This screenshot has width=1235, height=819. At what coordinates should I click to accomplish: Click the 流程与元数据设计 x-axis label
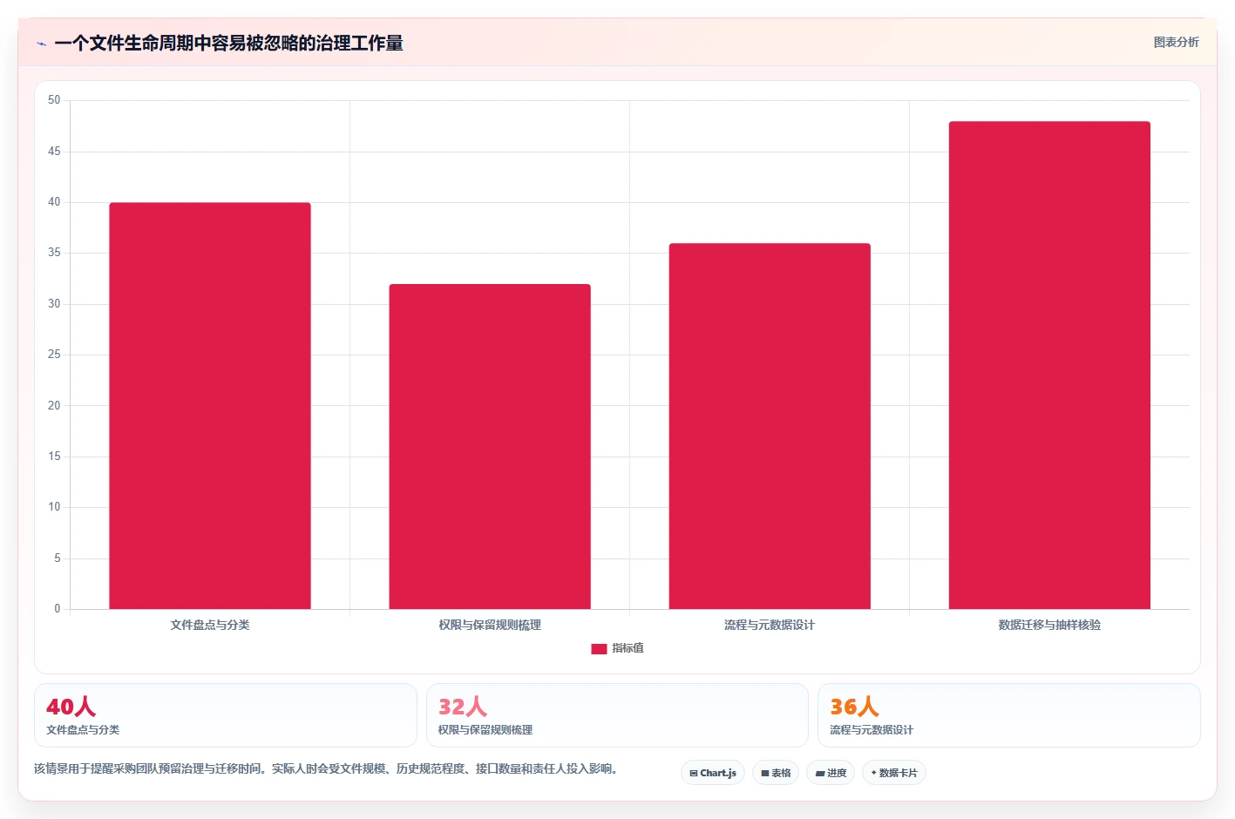click(x=770, y=625)
